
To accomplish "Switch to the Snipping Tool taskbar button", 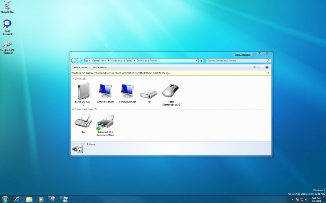I will [53, 199].
